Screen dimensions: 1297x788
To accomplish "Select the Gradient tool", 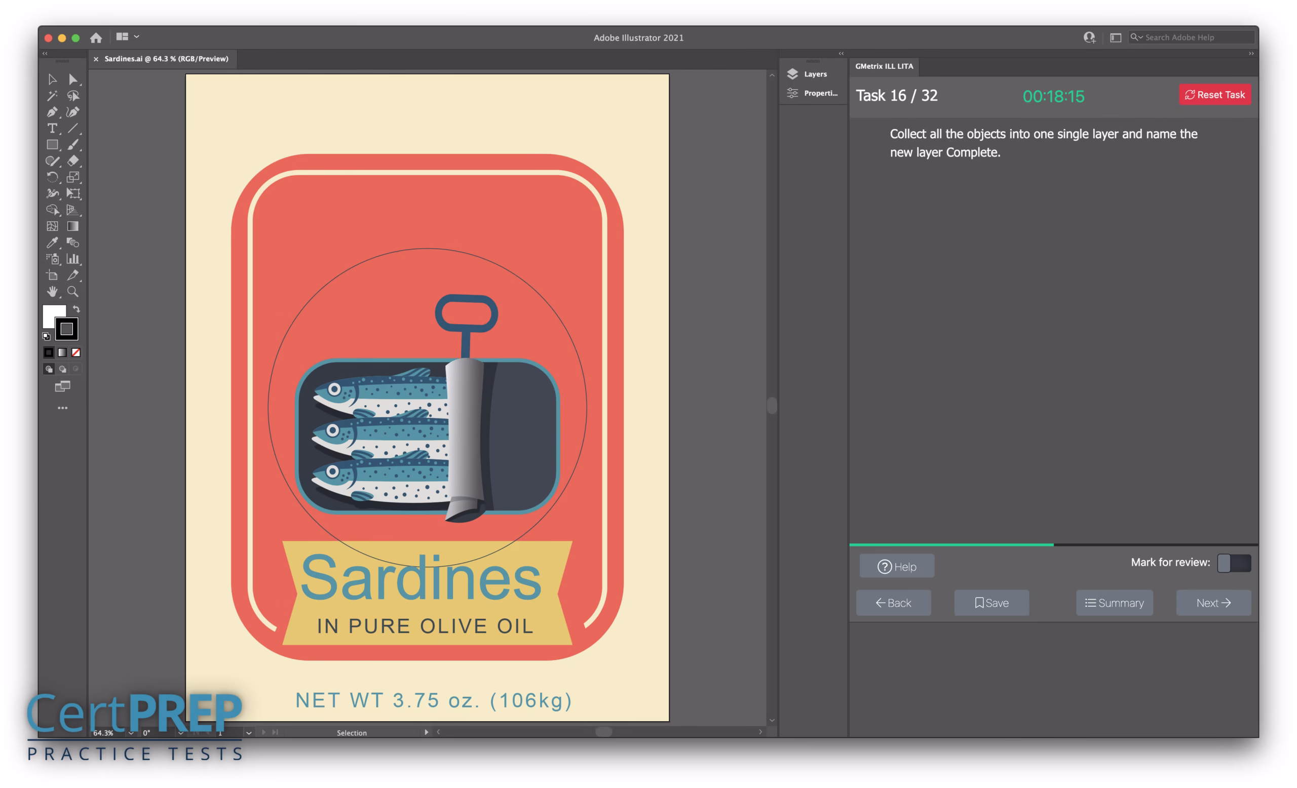I will 73,226.
